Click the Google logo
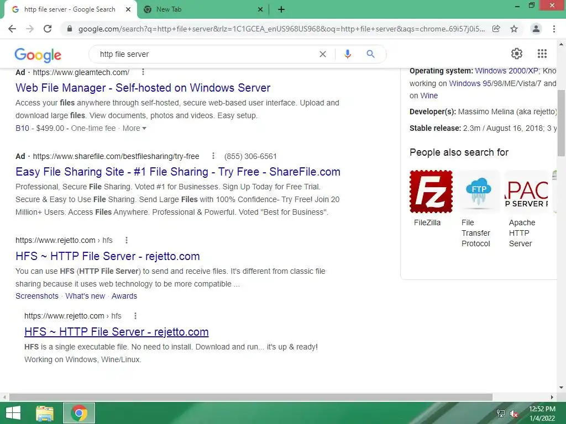Viewport: 566px width, 424px height. pos(38,55)
